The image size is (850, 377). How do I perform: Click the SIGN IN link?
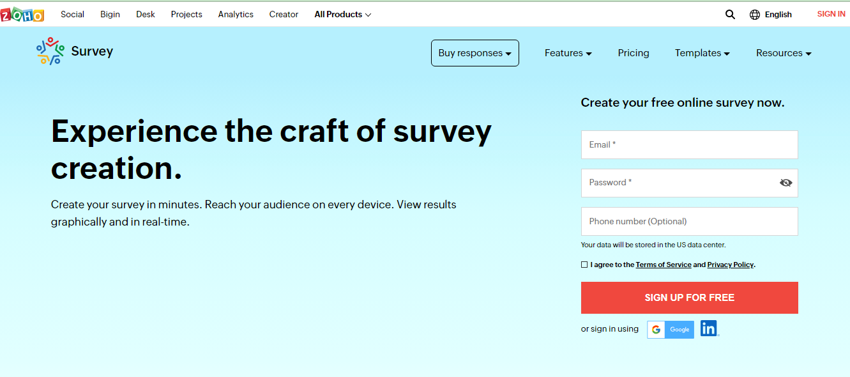pos(831,14)
